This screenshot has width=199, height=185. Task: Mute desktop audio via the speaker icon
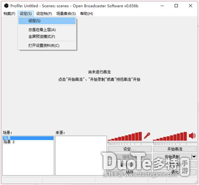(192, 136)
